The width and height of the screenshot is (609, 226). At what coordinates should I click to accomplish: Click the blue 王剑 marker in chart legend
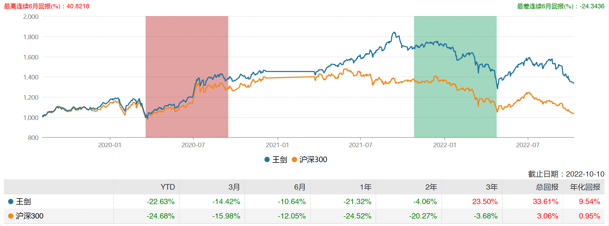[x=267, y=160]
